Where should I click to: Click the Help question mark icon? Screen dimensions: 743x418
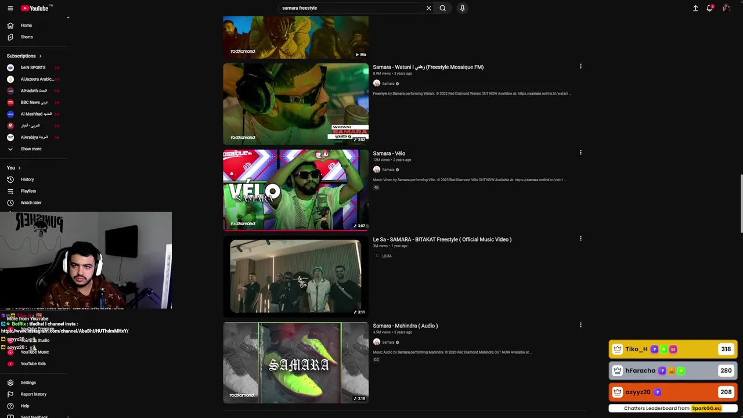coord(10,406)
